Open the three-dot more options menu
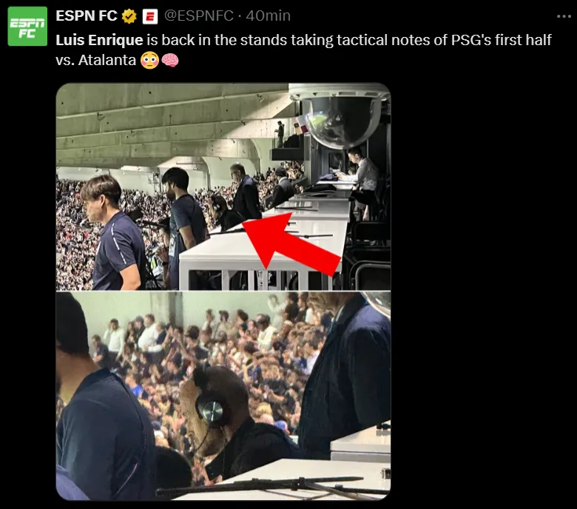This screenshot has width=577, height=509. pos(564,16)
